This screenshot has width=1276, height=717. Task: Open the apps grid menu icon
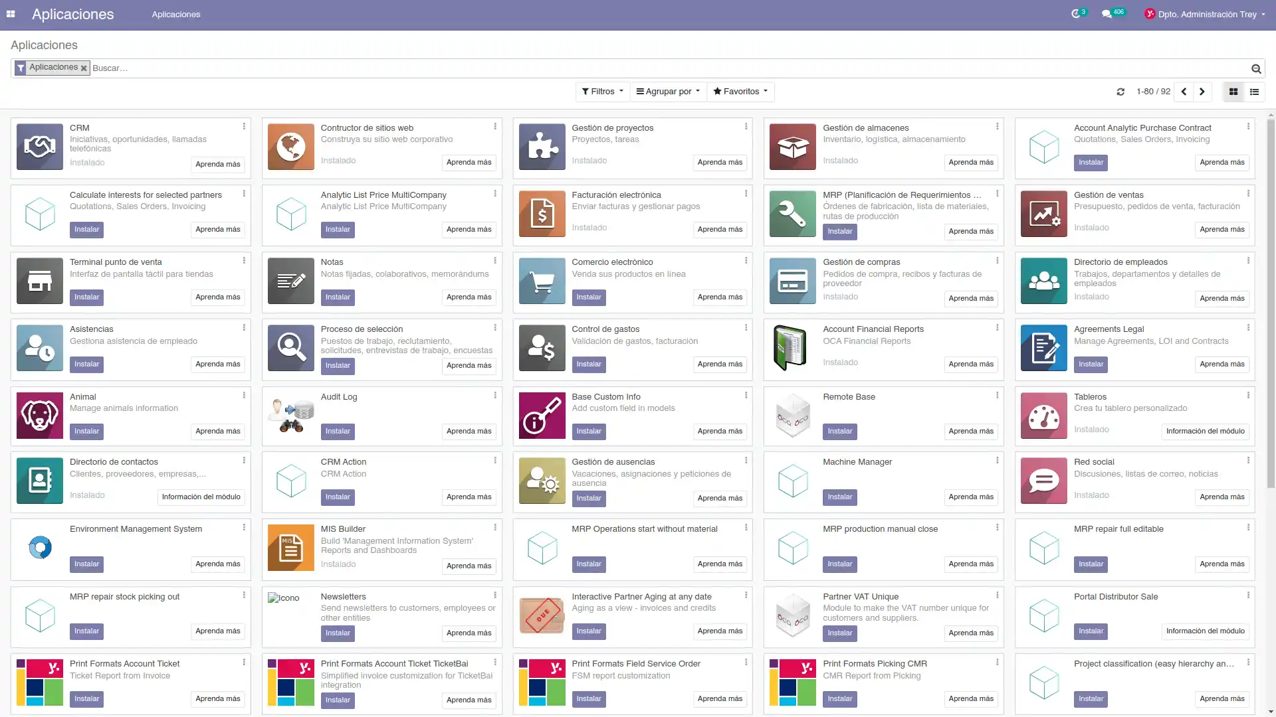click(11, 14)
